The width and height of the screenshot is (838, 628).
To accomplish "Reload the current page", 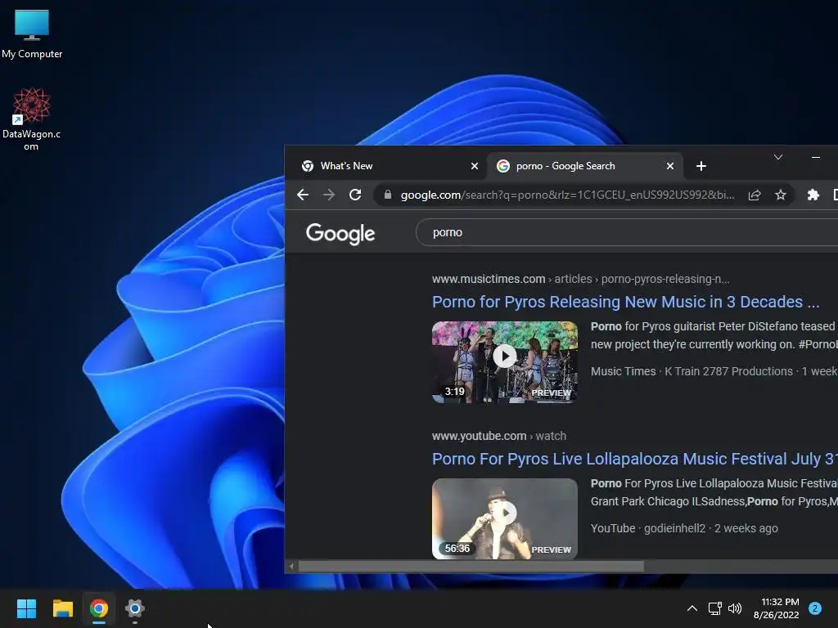I will [x=355, y=195].
